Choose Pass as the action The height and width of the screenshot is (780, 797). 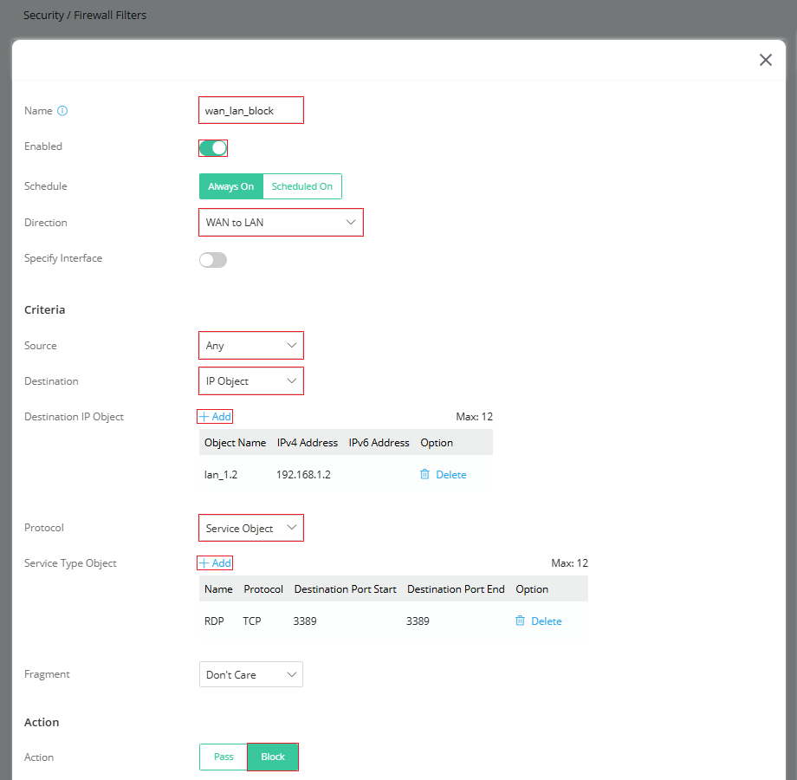224,757
